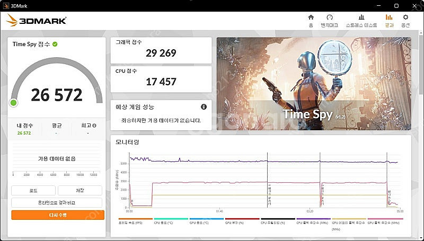Toggle the frame rate (FPS) legend swatch
The width and height of the screenshot is (424, 241).
(x=136, y=219)
